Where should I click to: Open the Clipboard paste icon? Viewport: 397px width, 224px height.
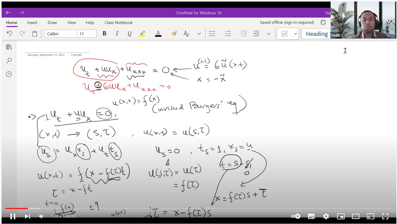(x=35, y=34)
